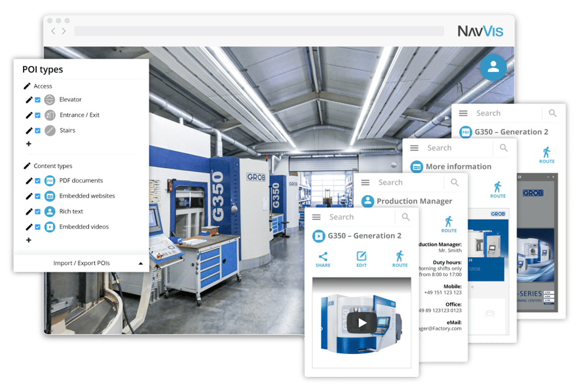Click the Embedded videos play icon
Image resolution: width=577 pixels, height=388 pixels.
50,227
